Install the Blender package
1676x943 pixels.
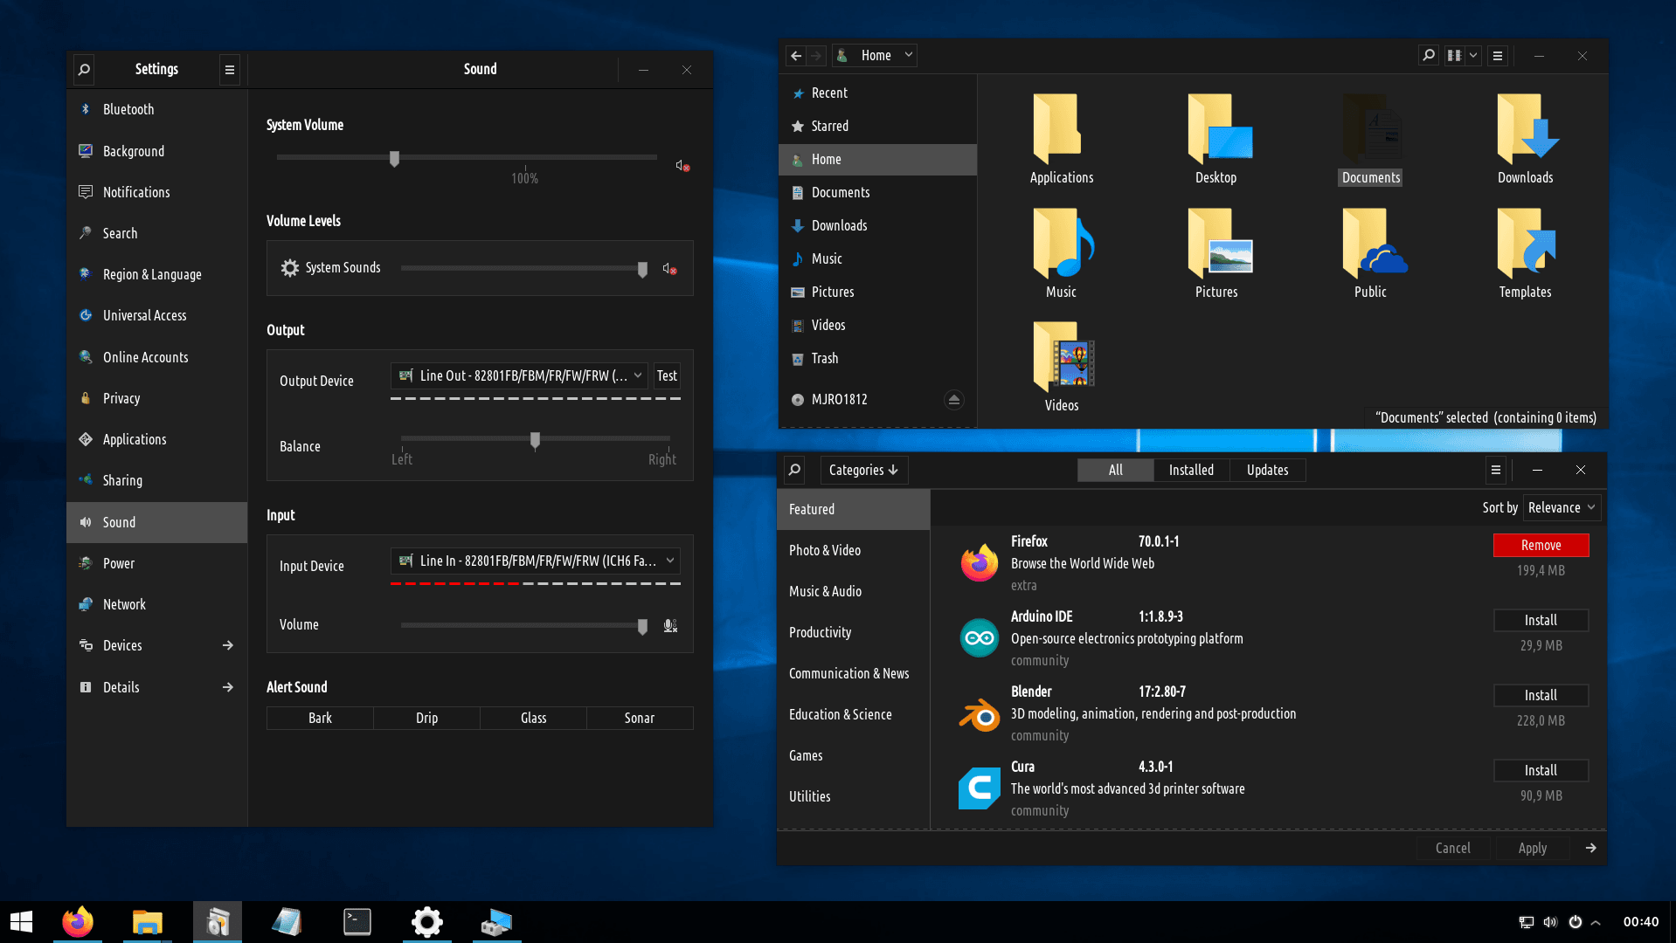(1540, 695)
